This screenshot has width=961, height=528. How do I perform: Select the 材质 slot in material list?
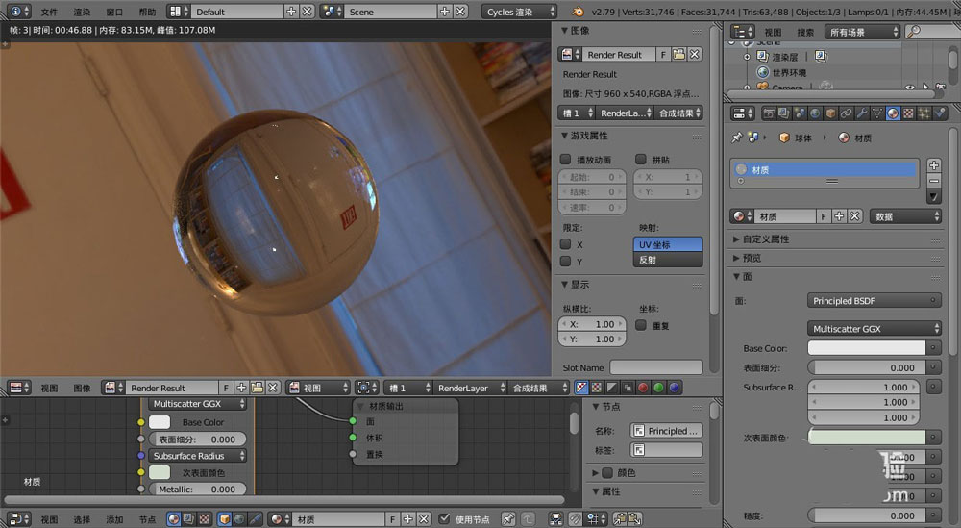click(825, 170)
